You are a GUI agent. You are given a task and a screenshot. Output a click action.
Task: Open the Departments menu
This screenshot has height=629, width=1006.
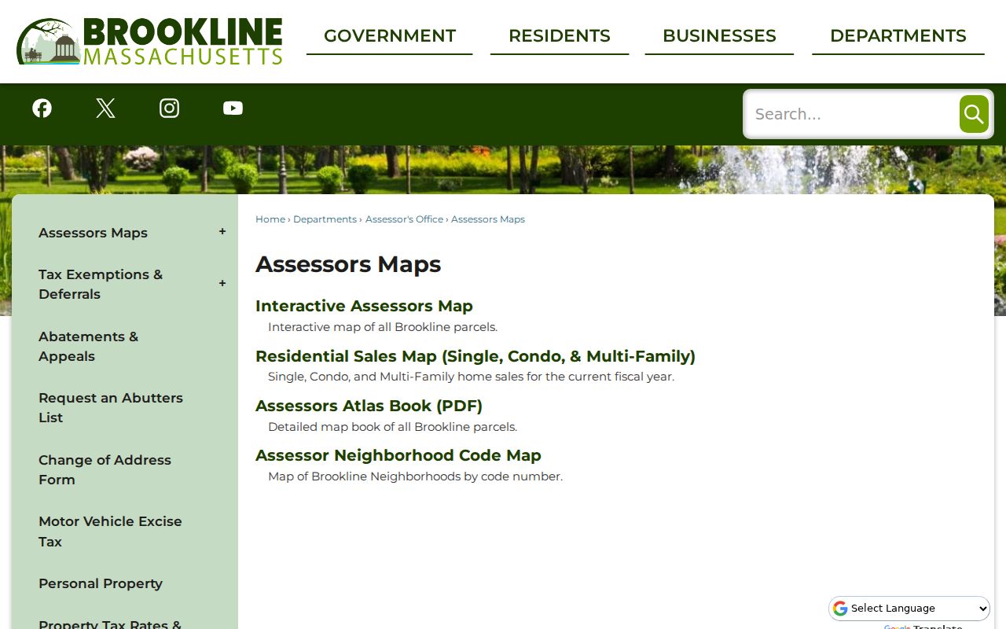pyautogui.click(x=898, y=36)
